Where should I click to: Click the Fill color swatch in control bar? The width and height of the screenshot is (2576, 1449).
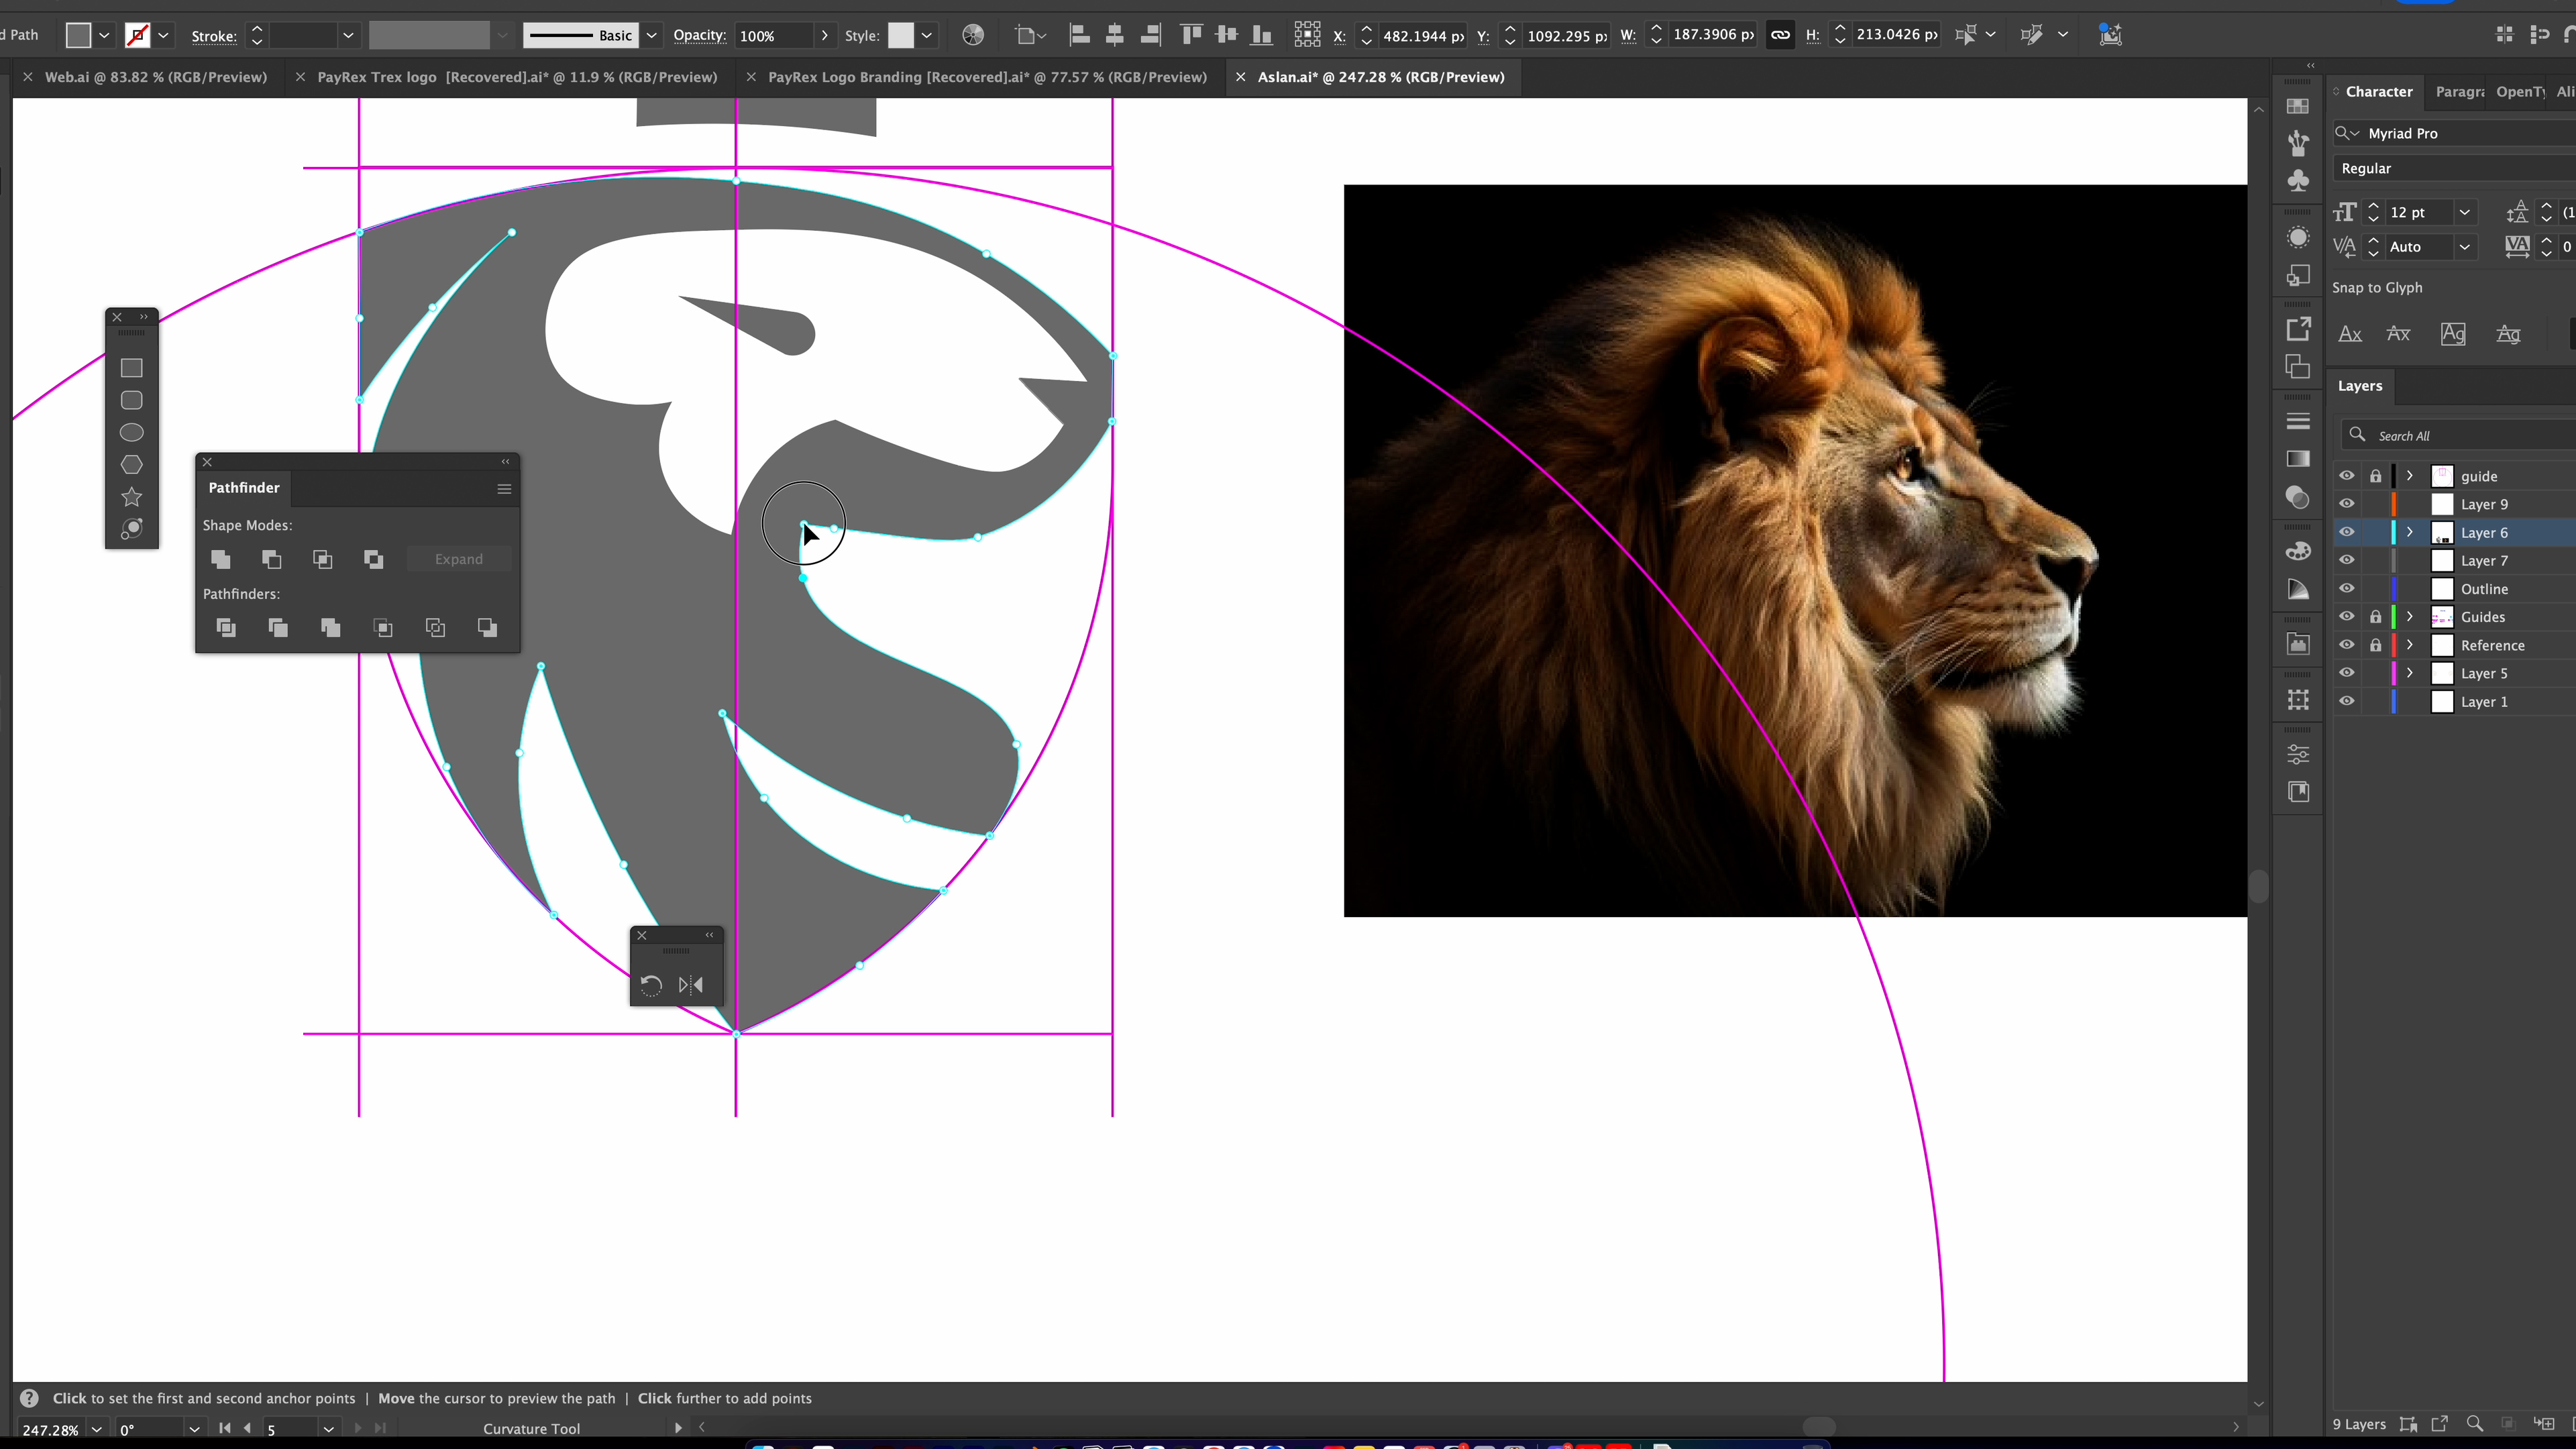coord(78,35)
